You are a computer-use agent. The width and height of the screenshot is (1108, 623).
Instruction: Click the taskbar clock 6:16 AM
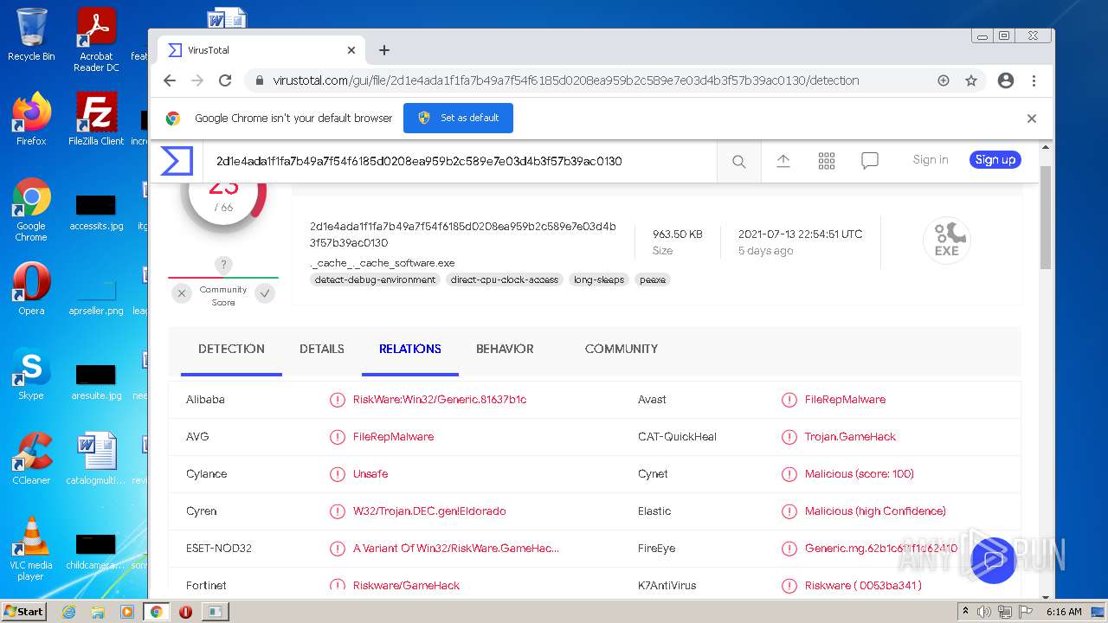click(1064, 612)
